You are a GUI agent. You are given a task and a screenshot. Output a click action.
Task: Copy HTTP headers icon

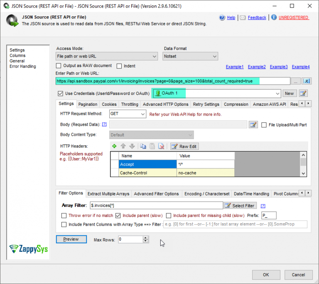143,146
